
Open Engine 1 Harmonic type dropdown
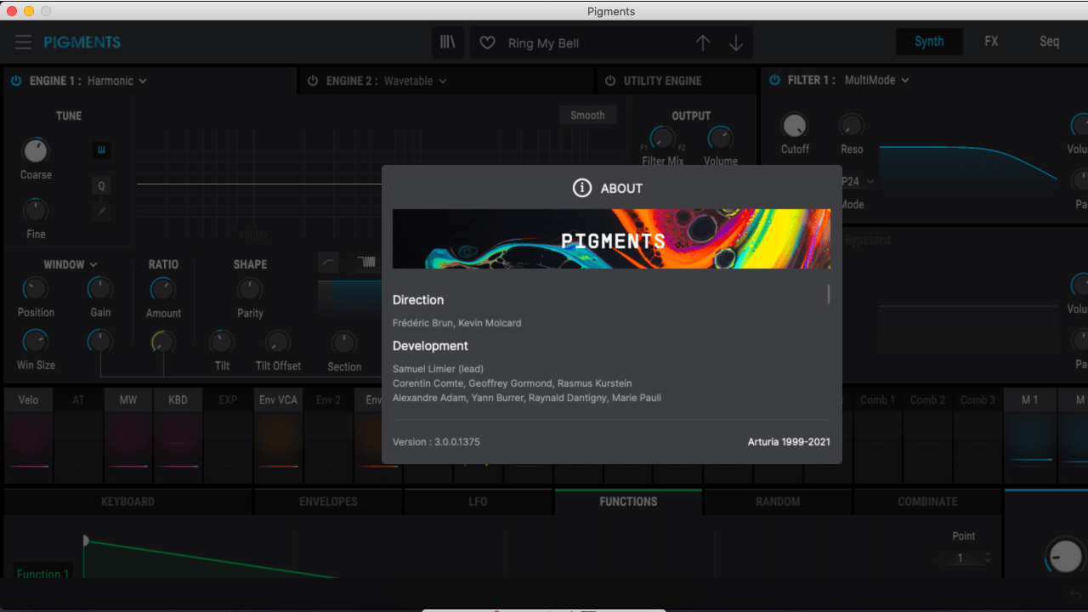point(117,81)
